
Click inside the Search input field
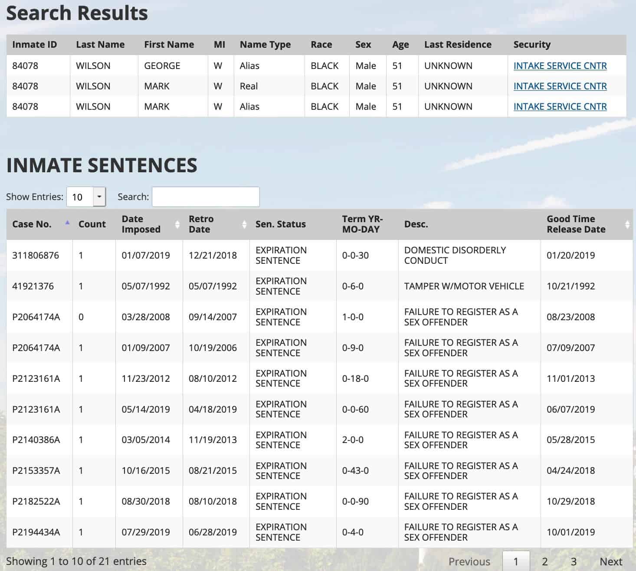206,197
